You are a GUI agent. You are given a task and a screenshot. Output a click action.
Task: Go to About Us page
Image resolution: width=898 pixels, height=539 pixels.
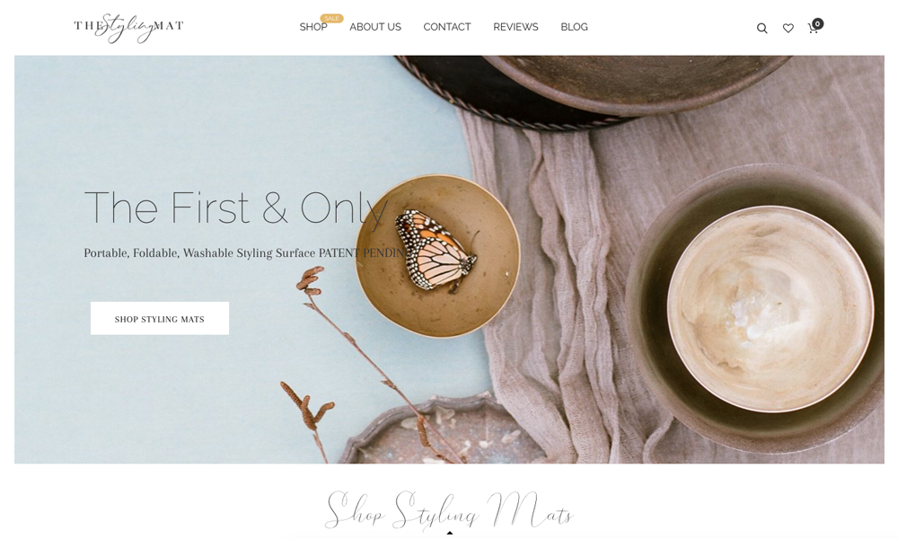[375, 27]
